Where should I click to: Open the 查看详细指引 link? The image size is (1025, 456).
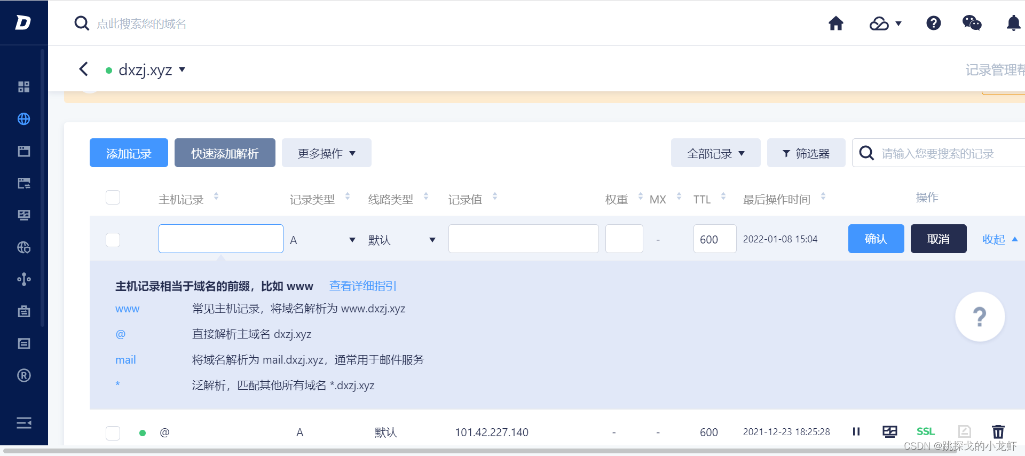[x=362, y=286]
